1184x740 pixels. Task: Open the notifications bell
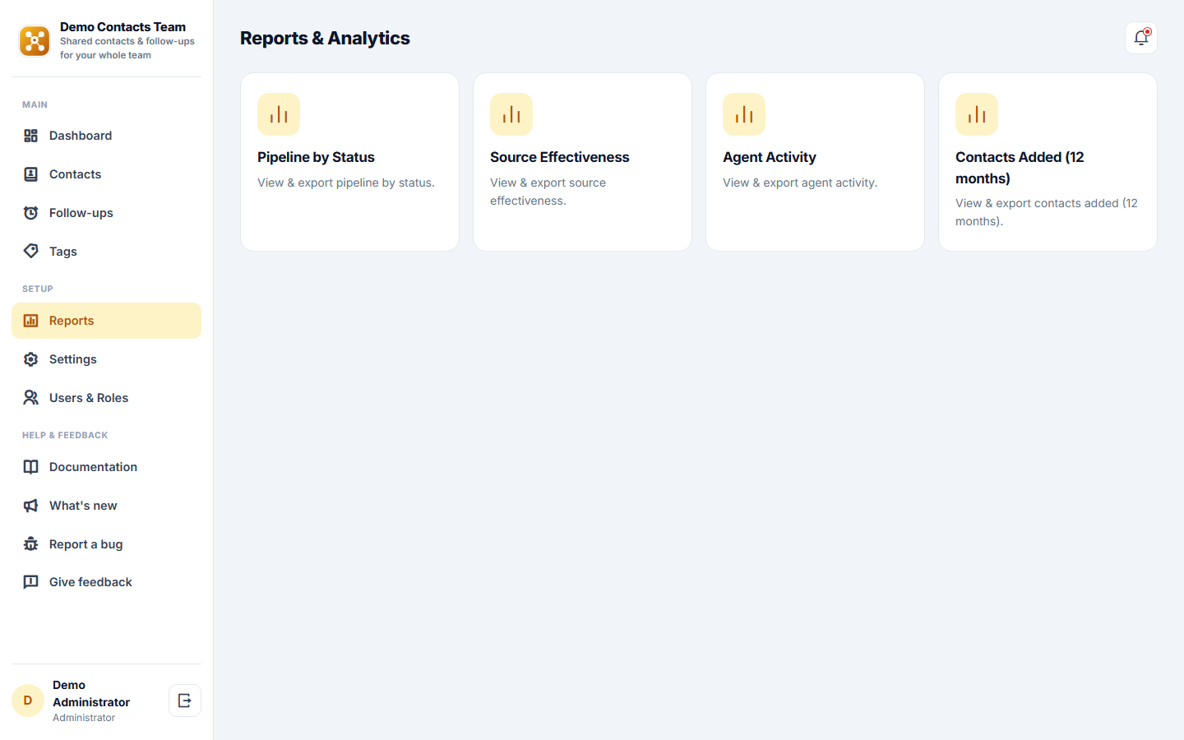click(1141, 38)
